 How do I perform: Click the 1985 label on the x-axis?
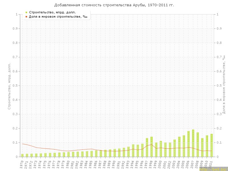point(91,164)
